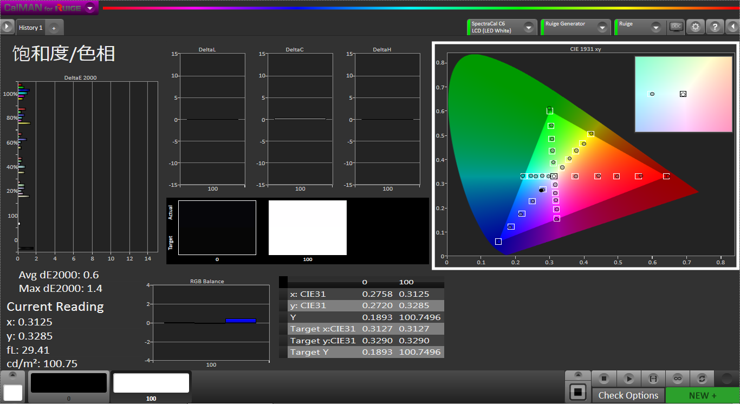Collapse right panel with arrow button
Viewport: 740px width, 404px height.
pos(732,27)
